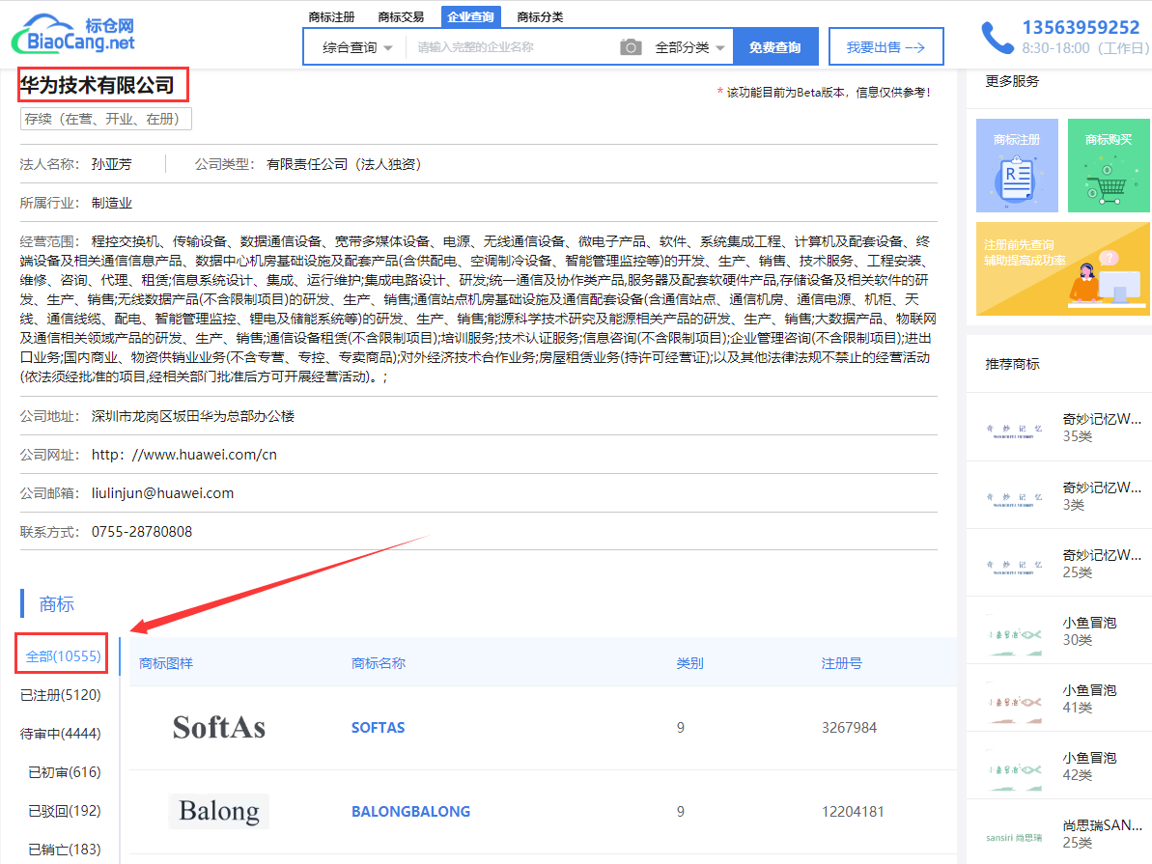Open the sansiri 尚思瑞 trademark thumbnail
The image size is (1152, 864).
(1014, 838)
